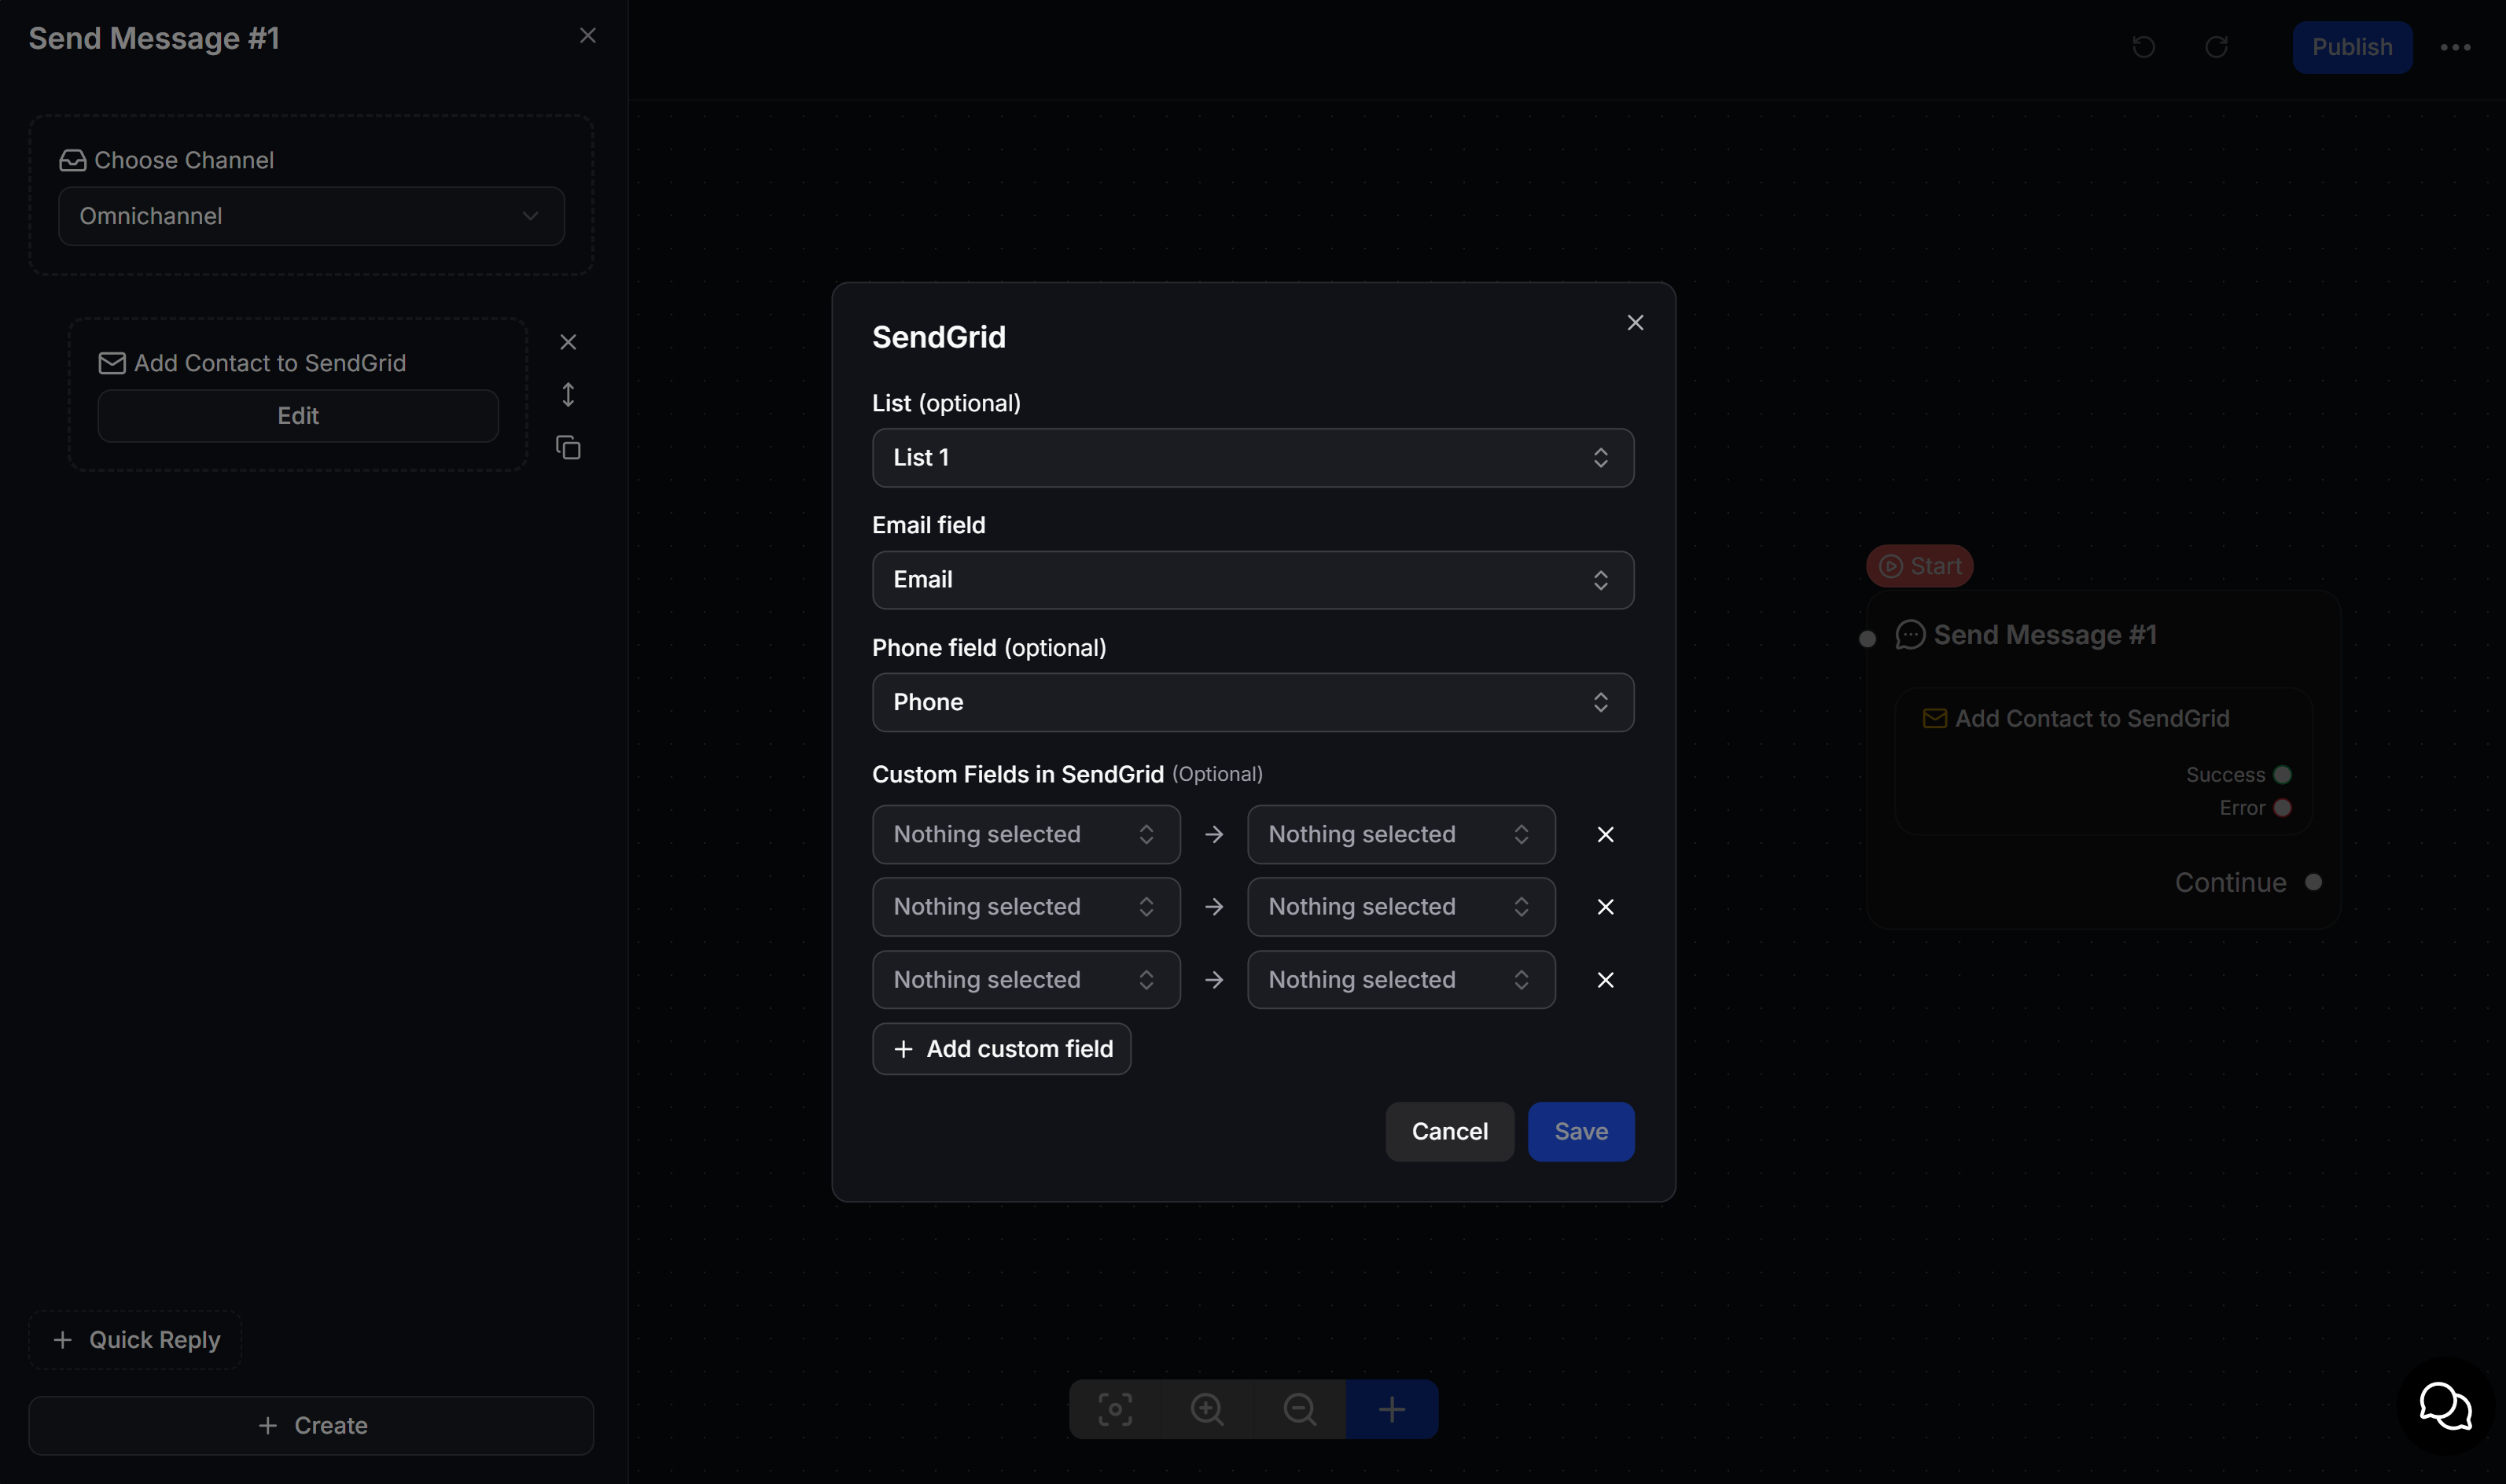Close the SendGrid dialog with X
2506x1484 pixels.
coord(1636,322)
